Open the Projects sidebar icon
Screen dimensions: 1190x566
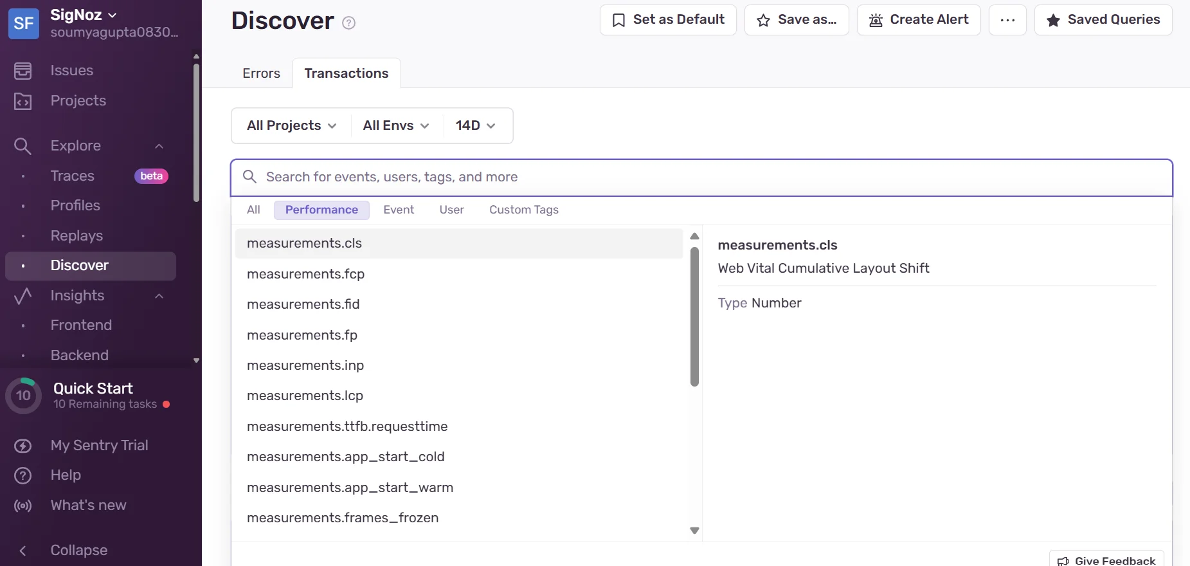23,101
